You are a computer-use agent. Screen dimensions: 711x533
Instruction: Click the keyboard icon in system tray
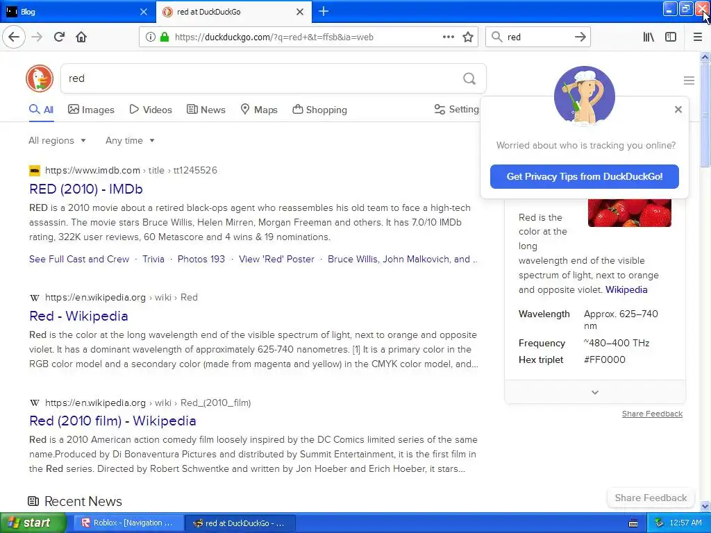click(x=633, y=523)
